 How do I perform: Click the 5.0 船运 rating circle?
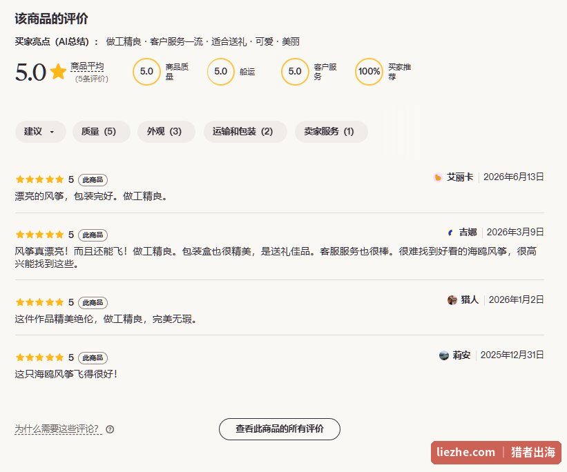pos(220,72)
